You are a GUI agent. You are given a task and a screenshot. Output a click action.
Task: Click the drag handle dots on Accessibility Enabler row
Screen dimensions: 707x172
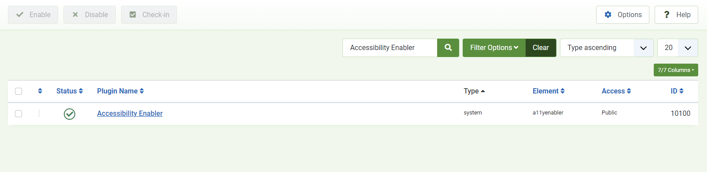39,113
